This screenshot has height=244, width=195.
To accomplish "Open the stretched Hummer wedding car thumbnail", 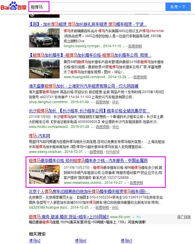I will pos(44,69).
